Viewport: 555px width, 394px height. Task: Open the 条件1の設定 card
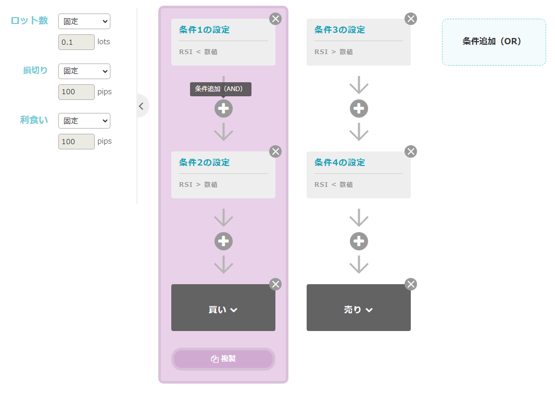223,42
